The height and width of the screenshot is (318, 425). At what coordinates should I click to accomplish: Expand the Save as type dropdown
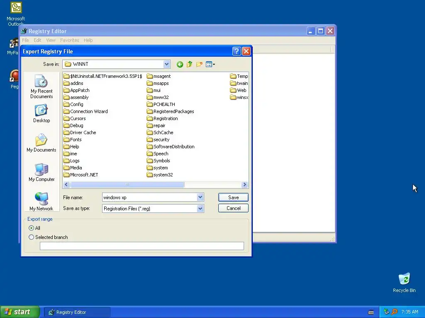(200, 209)
